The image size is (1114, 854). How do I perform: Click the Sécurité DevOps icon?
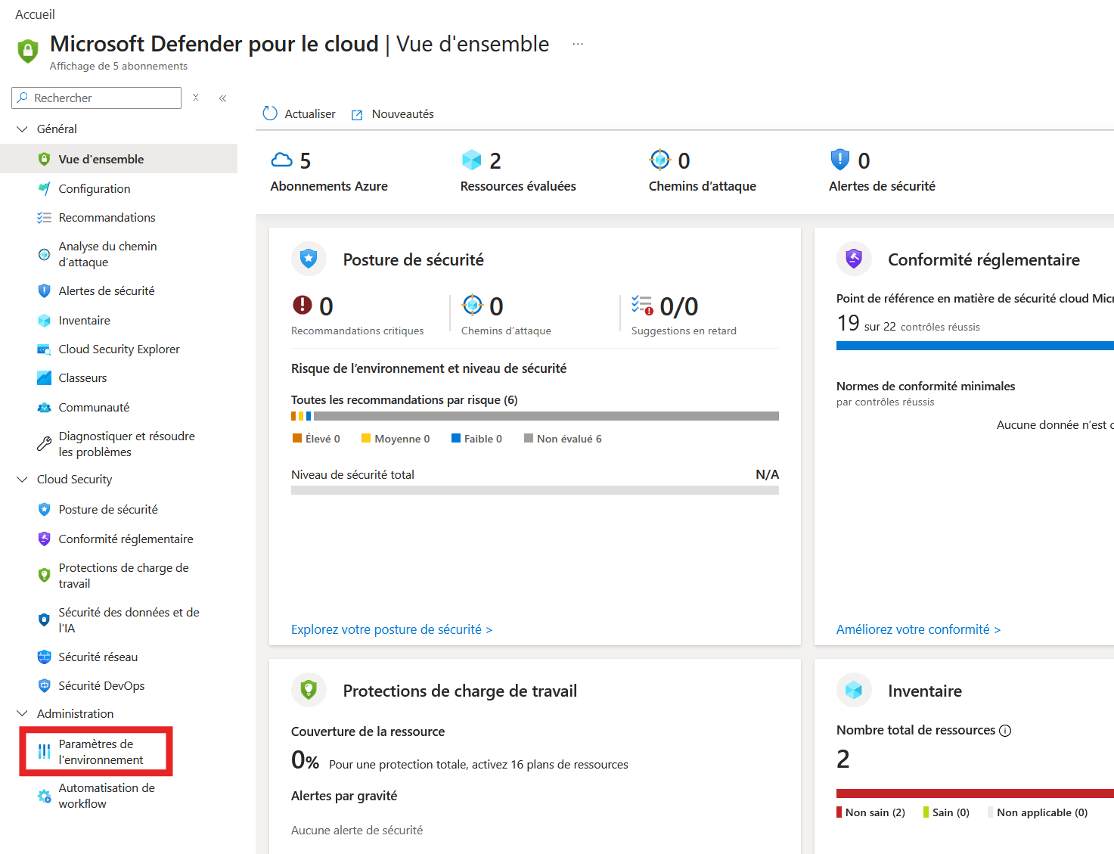[x=45, y=686]
